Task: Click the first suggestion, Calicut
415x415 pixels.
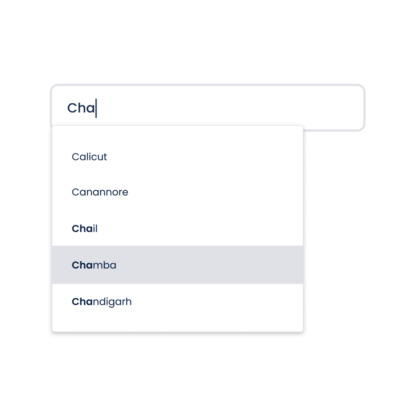Action: (178, 157)
